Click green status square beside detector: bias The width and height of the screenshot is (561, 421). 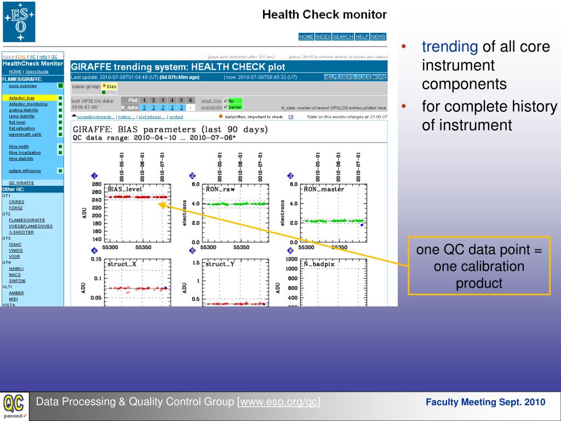tap(60, 98)
